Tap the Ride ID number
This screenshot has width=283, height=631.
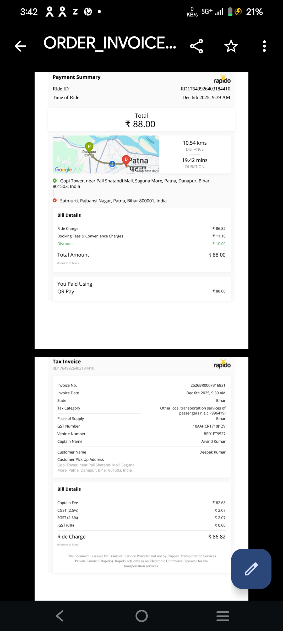click(x=205, y=89)
